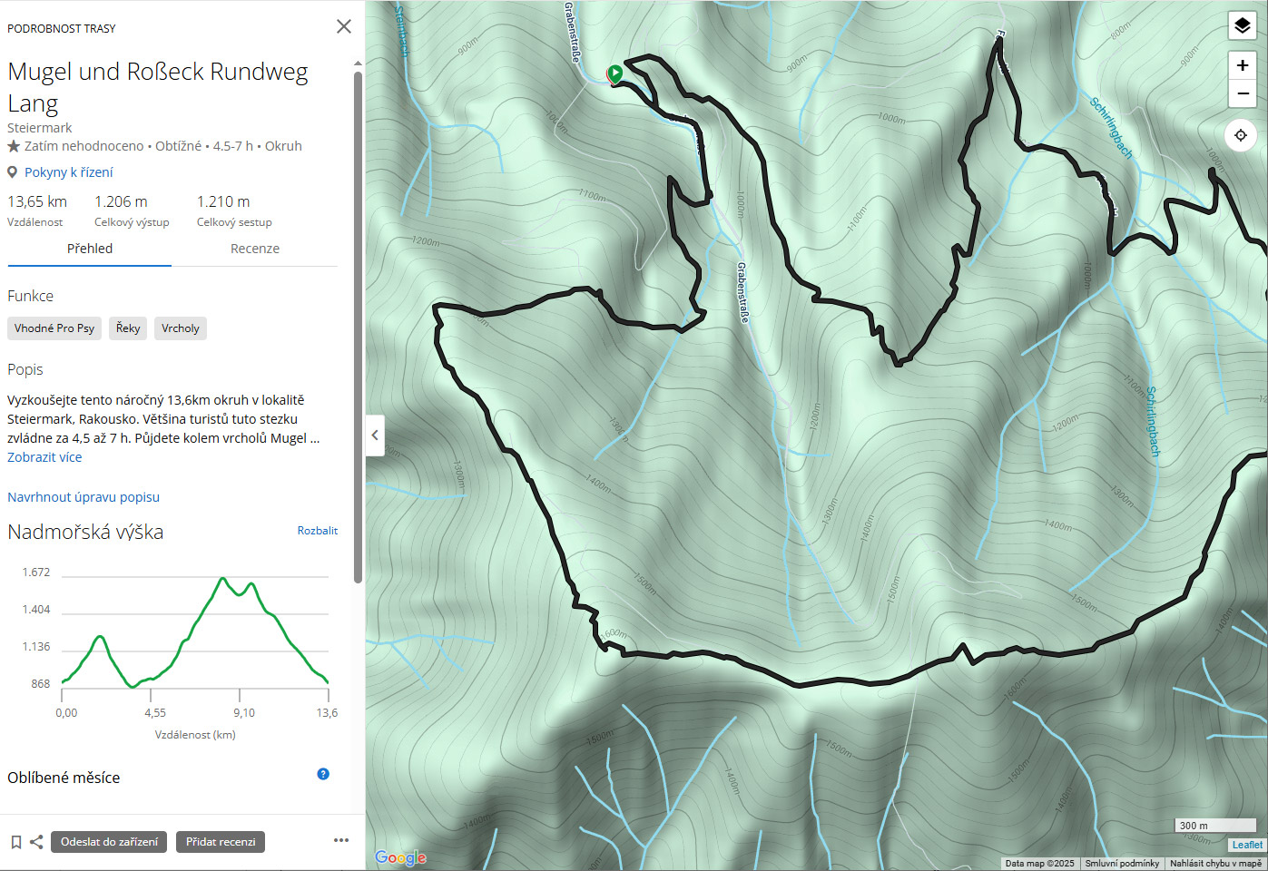Click the Steiermark region text
Screen dimensions: 1268x871
[40, 128]
